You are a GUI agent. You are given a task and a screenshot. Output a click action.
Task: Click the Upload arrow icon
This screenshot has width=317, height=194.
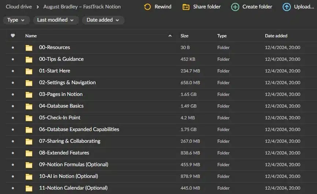coord(287,7)
